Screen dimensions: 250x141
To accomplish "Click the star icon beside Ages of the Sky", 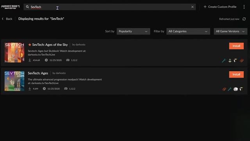I will click(30, 45).
